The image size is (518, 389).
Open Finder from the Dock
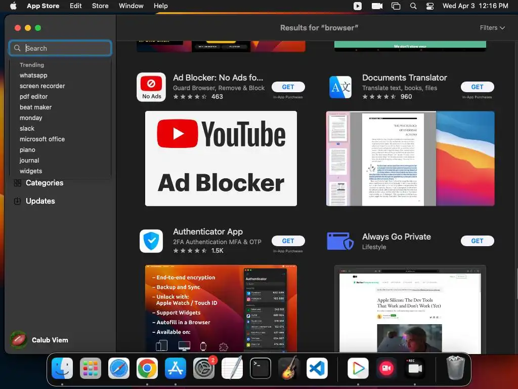coord(62,368)
